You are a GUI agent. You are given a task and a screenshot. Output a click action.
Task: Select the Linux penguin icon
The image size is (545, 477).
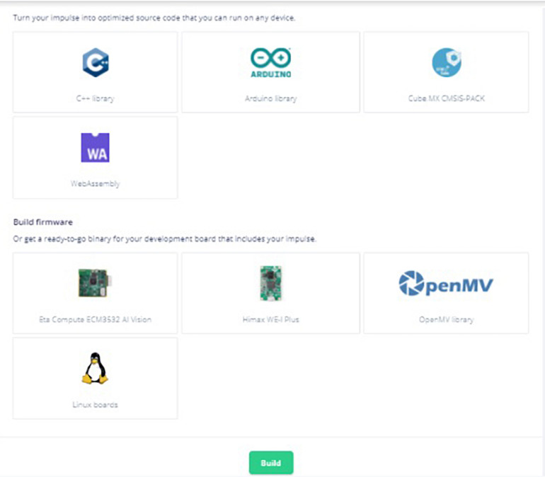point(95,369)
